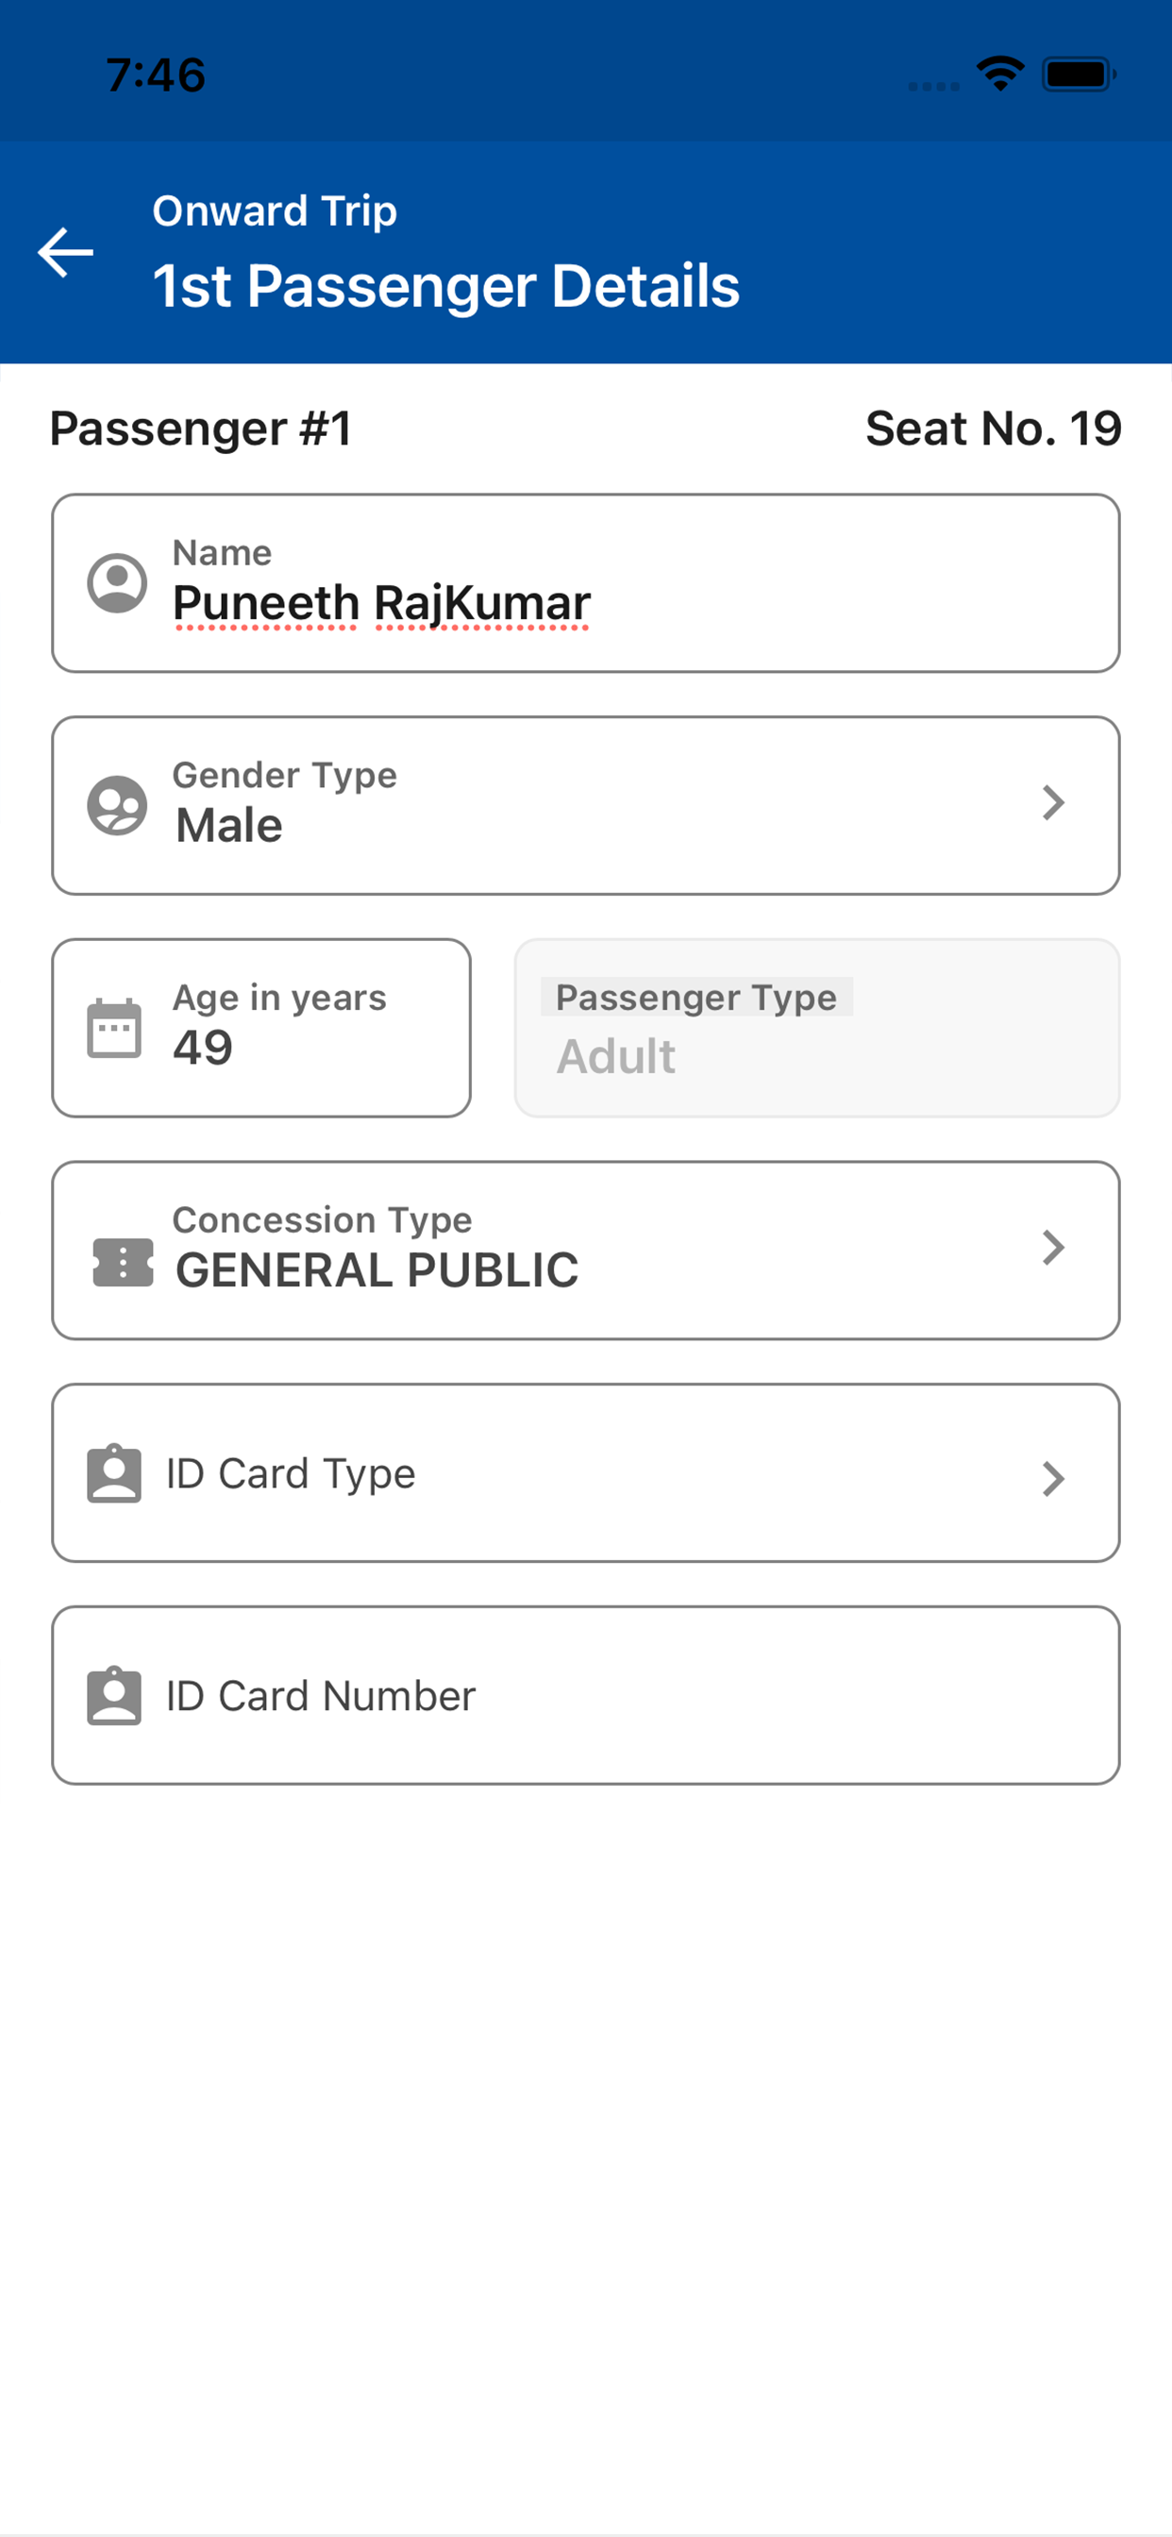1172x2537 pixels.
Task: Click the badge icon beside ID Card Type
Action: [114, 1473]
